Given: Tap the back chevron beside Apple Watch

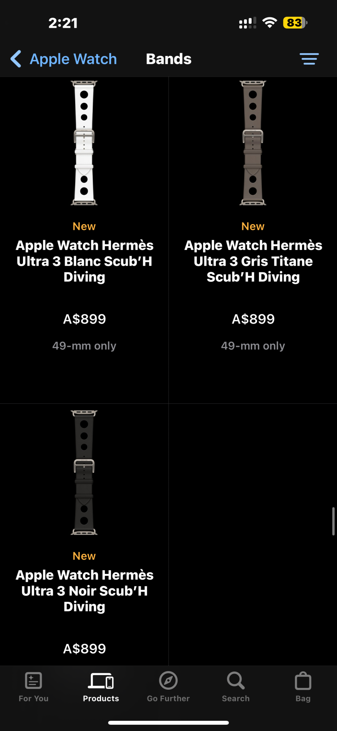Looking at the screenshot, I should click(x=16, y=59).
